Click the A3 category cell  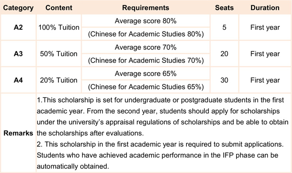(x=18, y=54)
